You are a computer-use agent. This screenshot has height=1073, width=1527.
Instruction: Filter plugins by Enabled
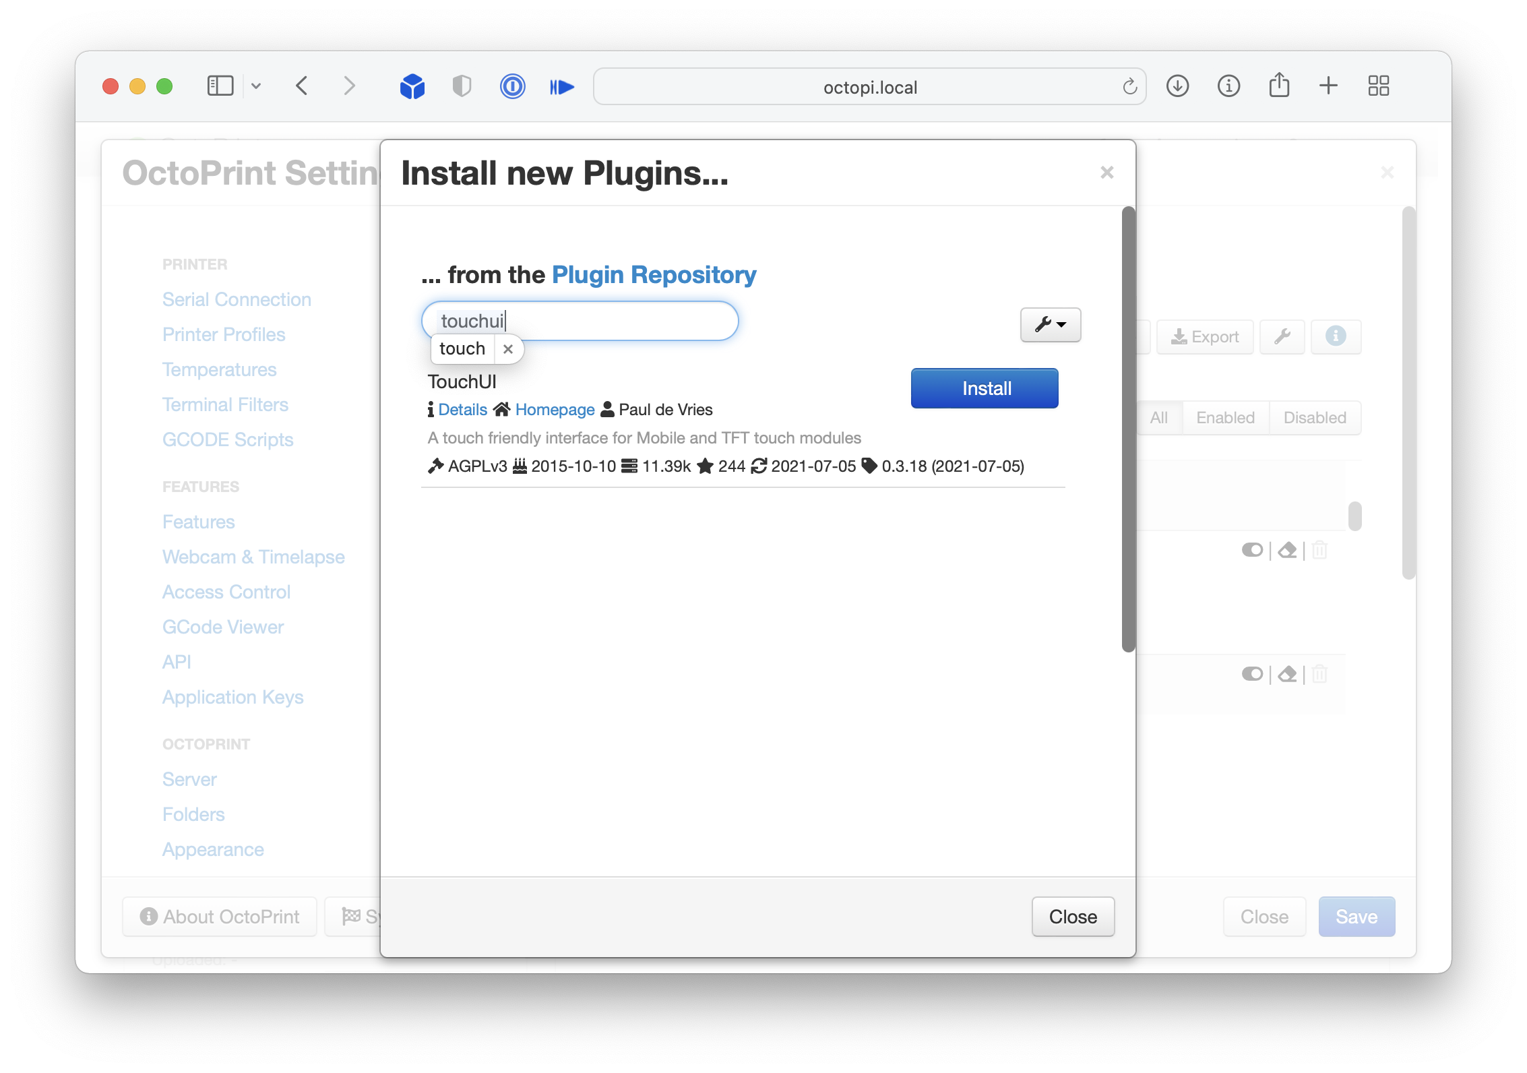pos(1225,418)
